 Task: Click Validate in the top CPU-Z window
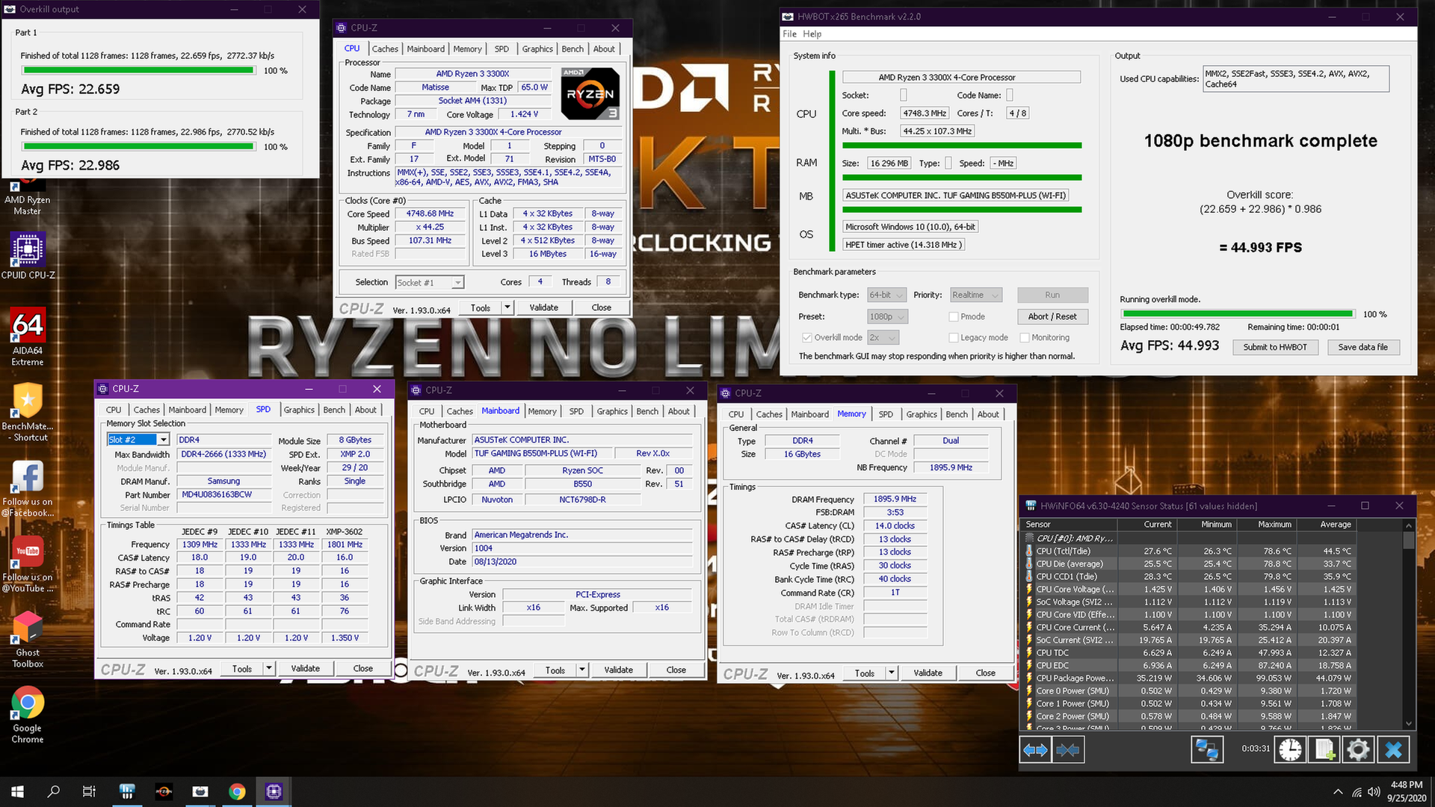pyautogui.click(x=543, y=307)
